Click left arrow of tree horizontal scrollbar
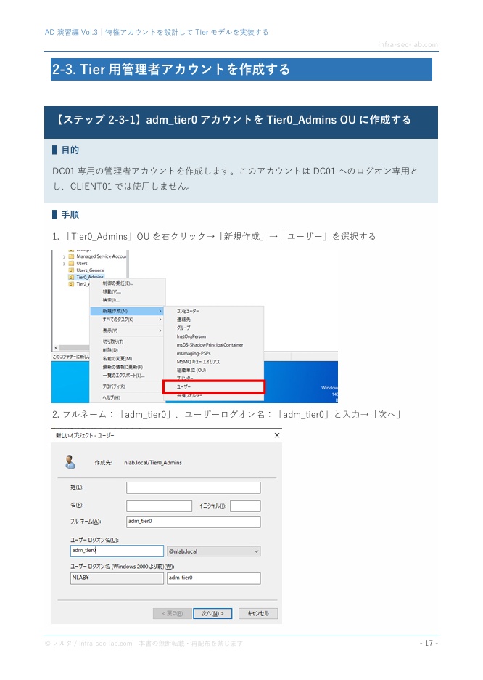Image resolution: width=483 pixels, height=680 pixels. [57, 348]
